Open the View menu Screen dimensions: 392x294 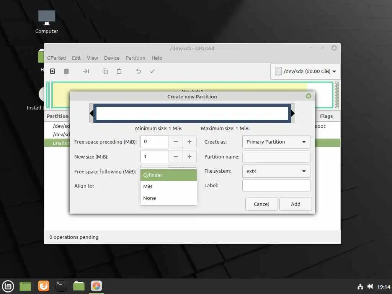tap(92, 58)
